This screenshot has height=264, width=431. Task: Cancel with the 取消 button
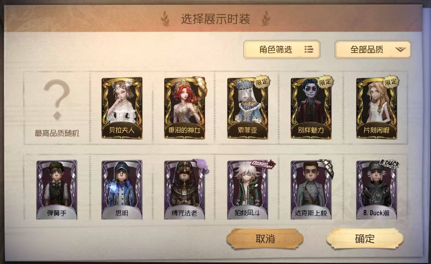pos(265,239)
